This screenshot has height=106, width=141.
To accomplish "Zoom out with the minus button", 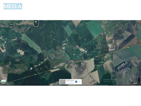I will coord(139,81).
